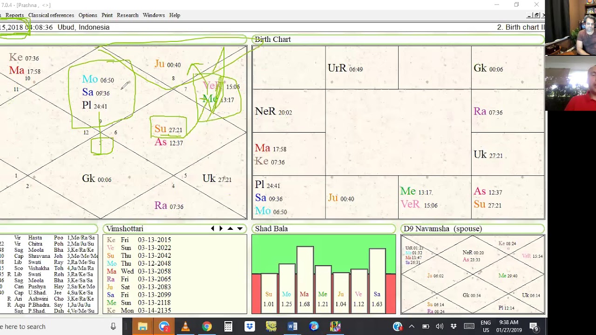Screen dimensions: 596x335
Task: Open the D9 Navamsha chart thumbnail
Action: [473, 275]
